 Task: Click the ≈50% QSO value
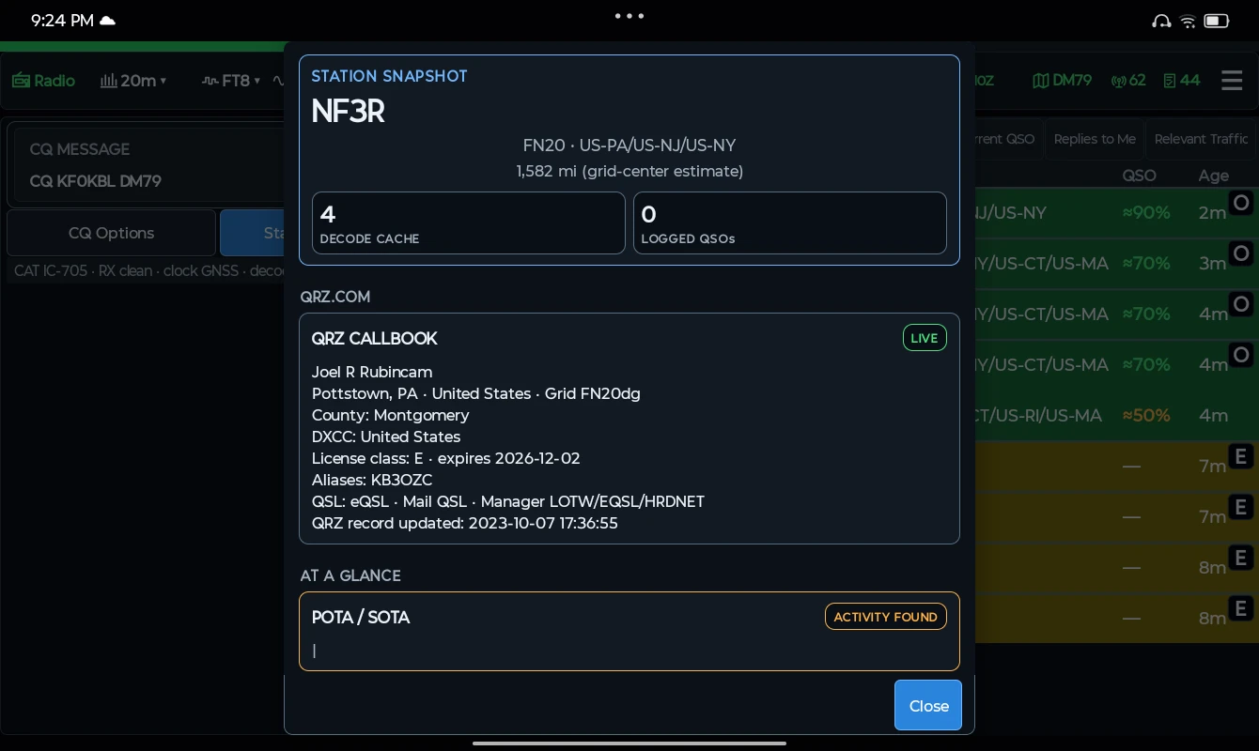[1146, 415]
